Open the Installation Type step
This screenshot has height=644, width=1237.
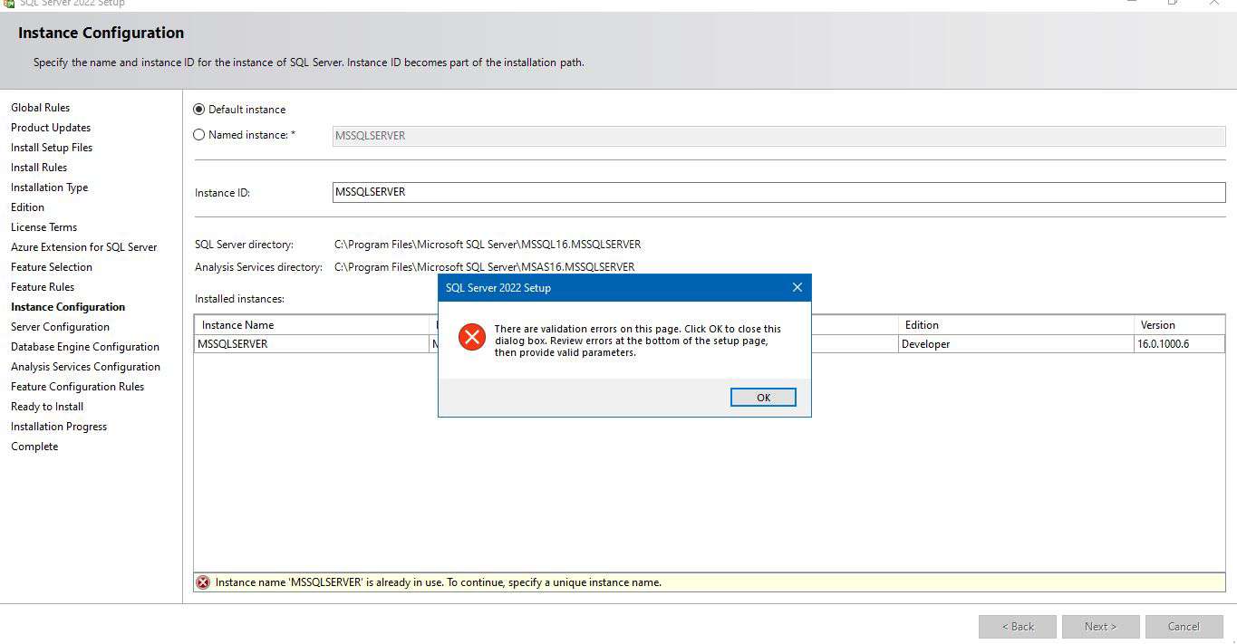[50, 187]
